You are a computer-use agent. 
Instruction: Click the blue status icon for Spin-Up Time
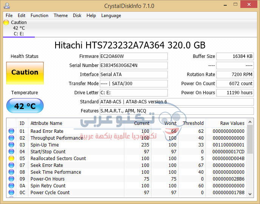[11, 145]
